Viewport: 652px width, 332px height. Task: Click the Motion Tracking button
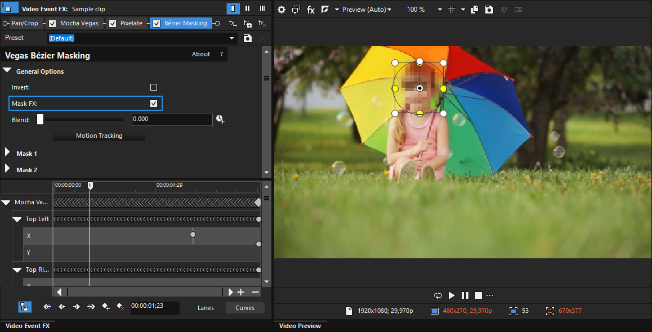click(99, 136)
